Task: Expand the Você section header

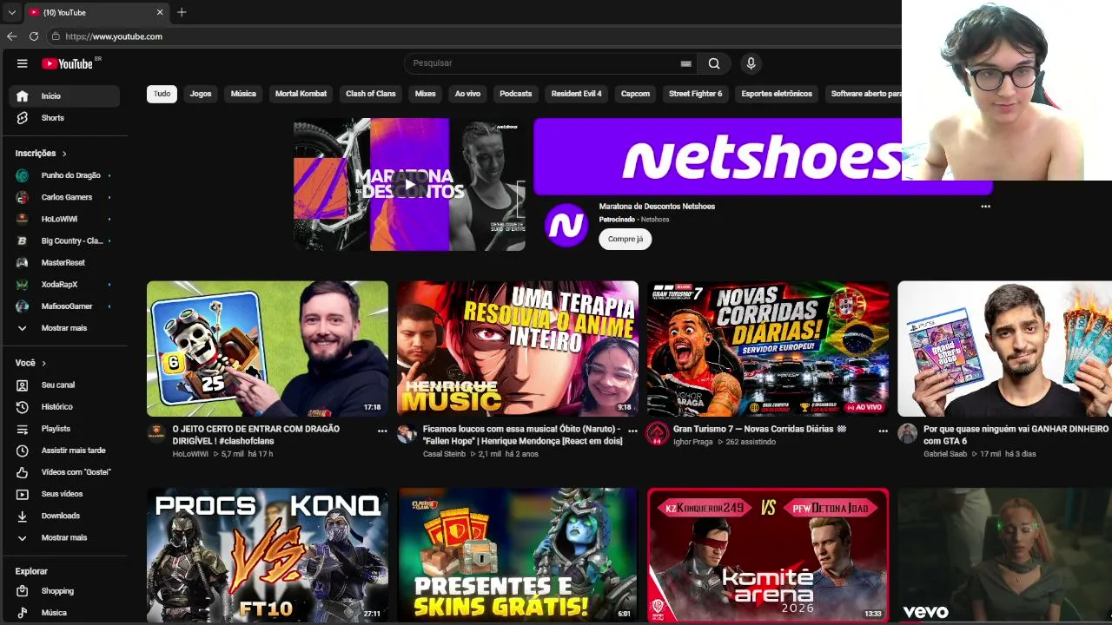Action: pyautogui.click(x=30, y=363)
